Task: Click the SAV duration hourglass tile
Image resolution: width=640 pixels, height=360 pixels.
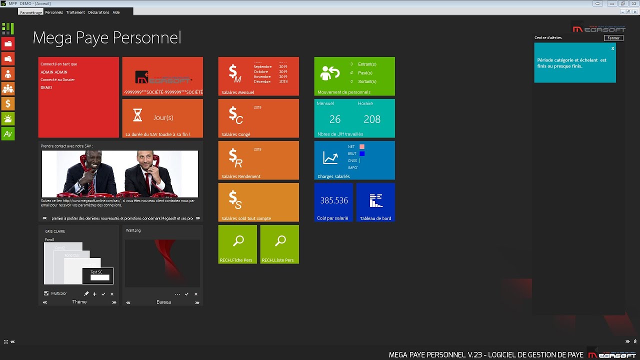Action: (x=162, y=118)
